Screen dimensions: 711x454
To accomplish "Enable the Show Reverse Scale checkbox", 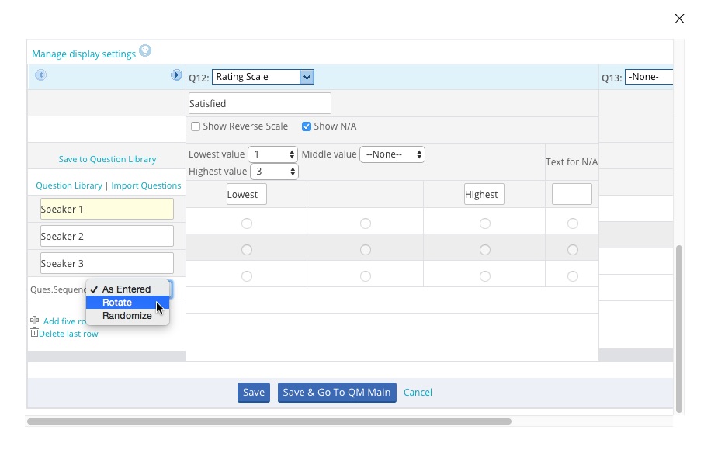I will tap(196, 126).
